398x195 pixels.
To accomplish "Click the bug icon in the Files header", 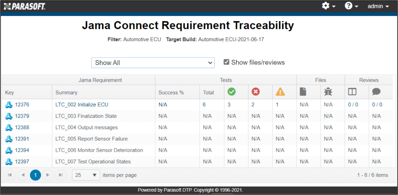I will tap(328, 92).
